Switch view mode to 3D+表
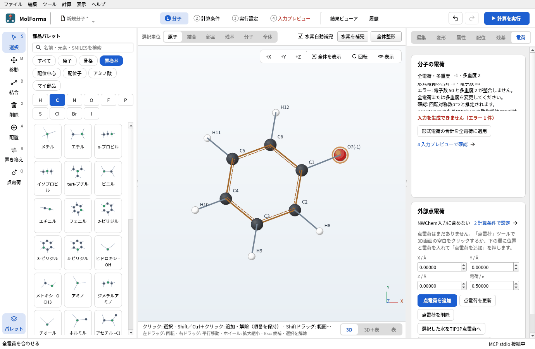Viewport: 535px width, 349px height. 371,330
